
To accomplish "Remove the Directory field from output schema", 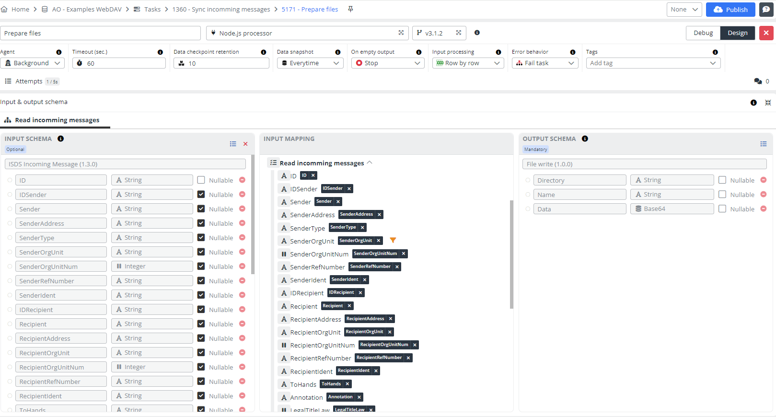I will [x=764, y=180].
